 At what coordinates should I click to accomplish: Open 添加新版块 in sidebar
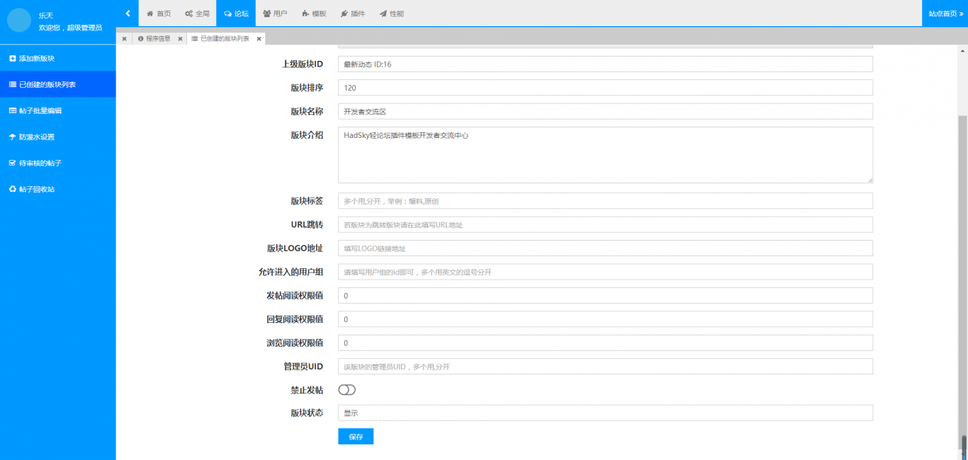[57, 58]
